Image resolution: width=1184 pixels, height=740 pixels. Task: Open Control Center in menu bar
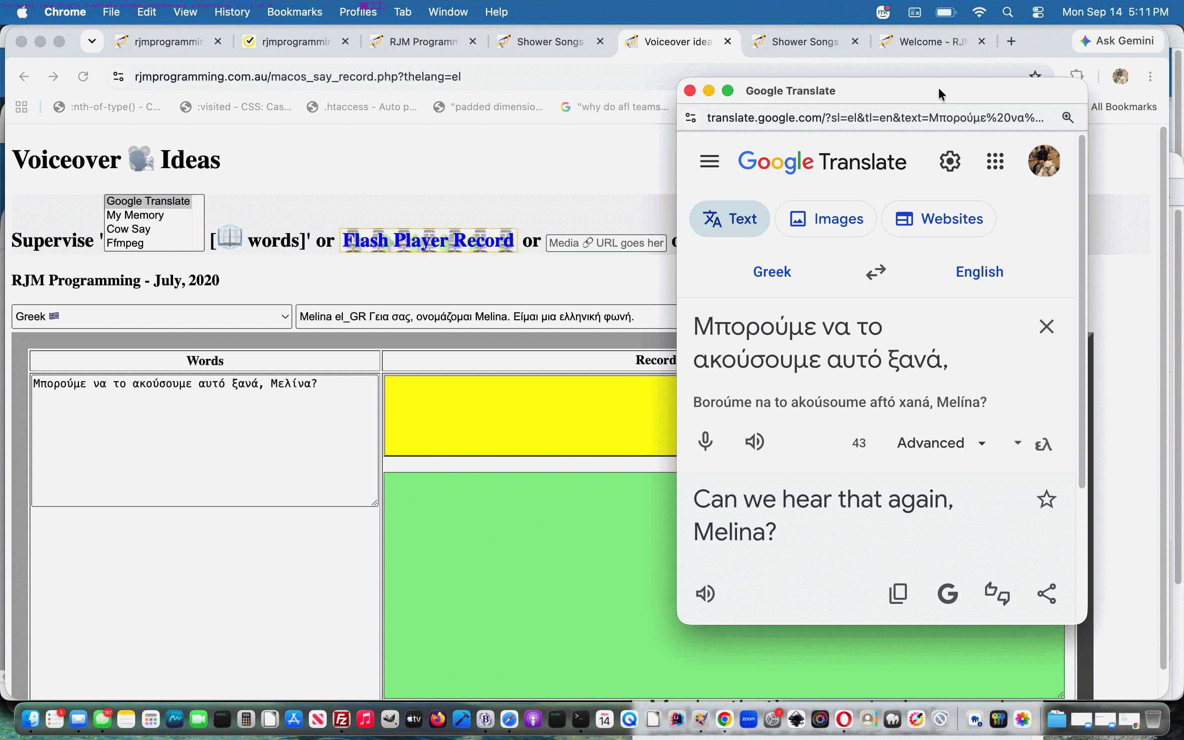[x=1038, y=12]
